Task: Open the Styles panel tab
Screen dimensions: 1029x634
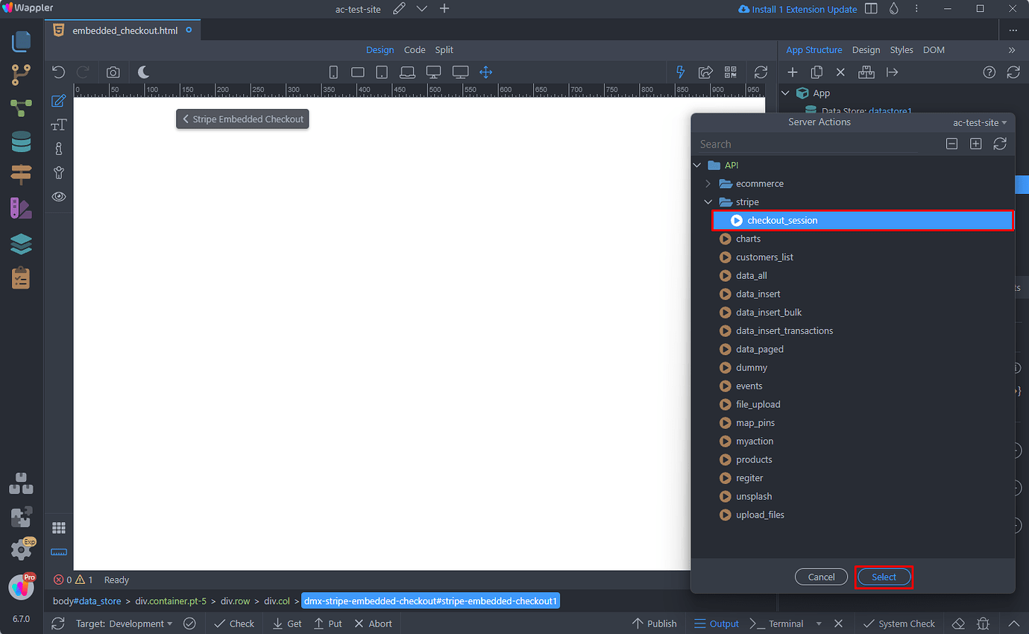Action: tap(901, 50)
